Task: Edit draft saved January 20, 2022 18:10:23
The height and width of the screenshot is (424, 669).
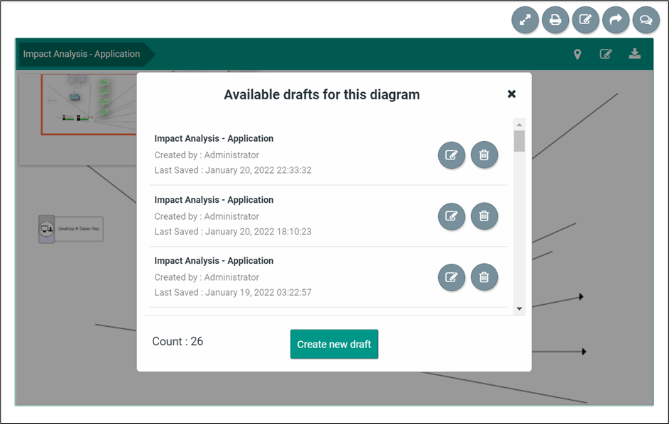Action: pos(452,216)
